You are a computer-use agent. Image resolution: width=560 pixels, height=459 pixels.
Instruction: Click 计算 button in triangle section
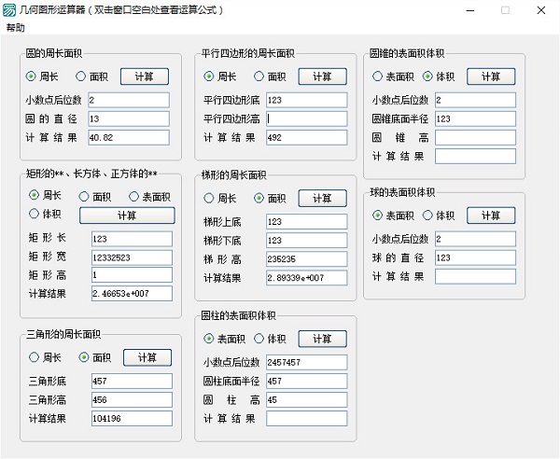(147, 357)
